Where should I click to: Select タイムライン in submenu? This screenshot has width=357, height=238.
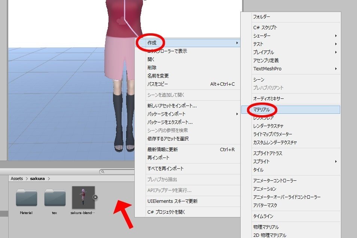point(290,216)
